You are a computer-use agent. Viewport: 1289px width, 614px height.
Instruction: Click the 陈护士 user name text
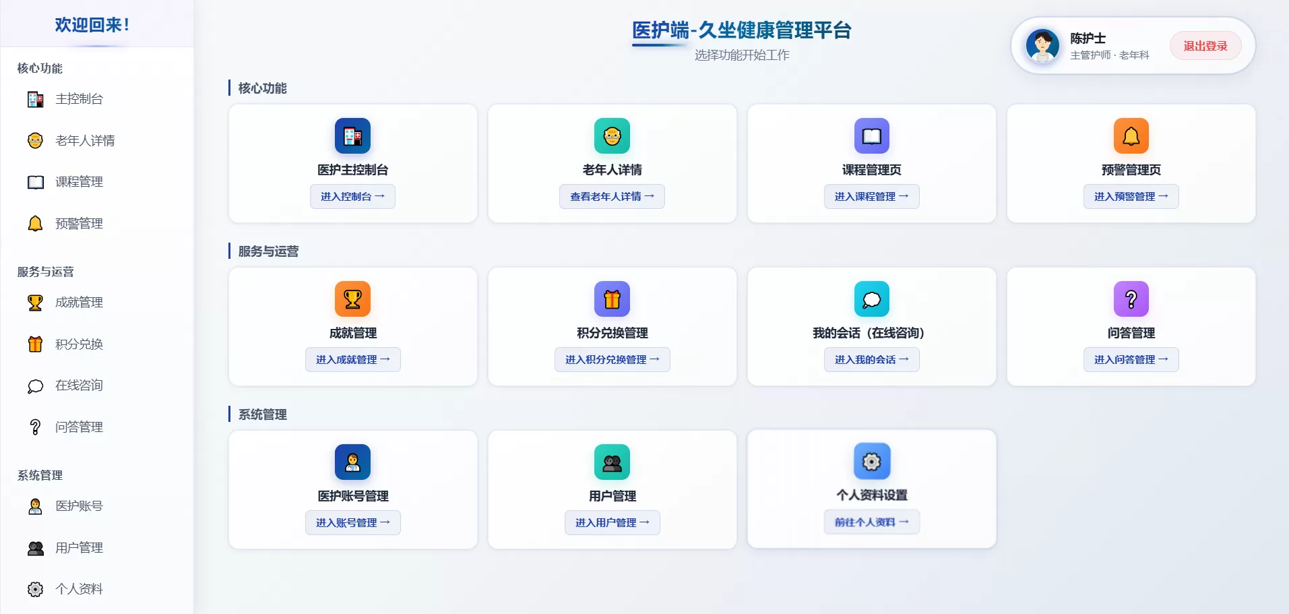(x=1088, y=38)
